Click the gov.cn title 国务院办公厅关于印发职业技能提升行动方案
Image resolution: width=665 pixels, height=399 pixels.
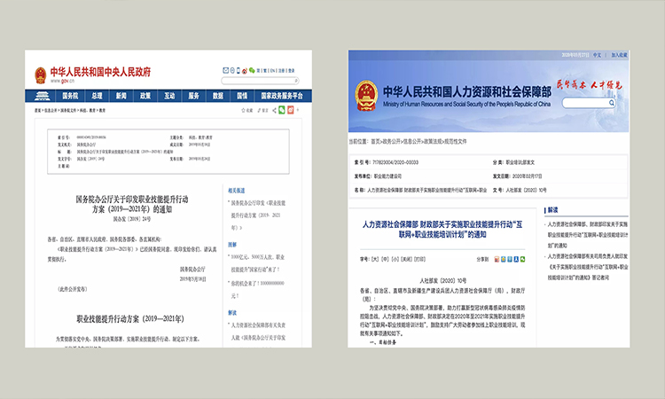tap(132, 204)
